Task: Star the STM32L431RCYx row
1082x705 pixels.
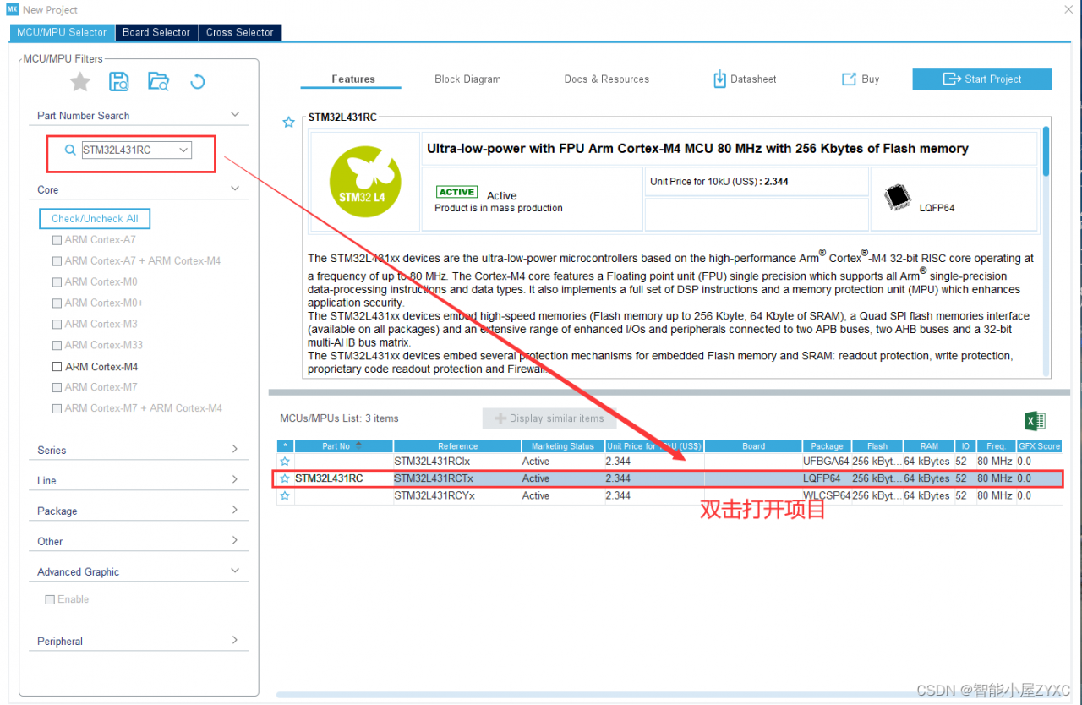Action: pyautogui.click(x=285, y=495)
